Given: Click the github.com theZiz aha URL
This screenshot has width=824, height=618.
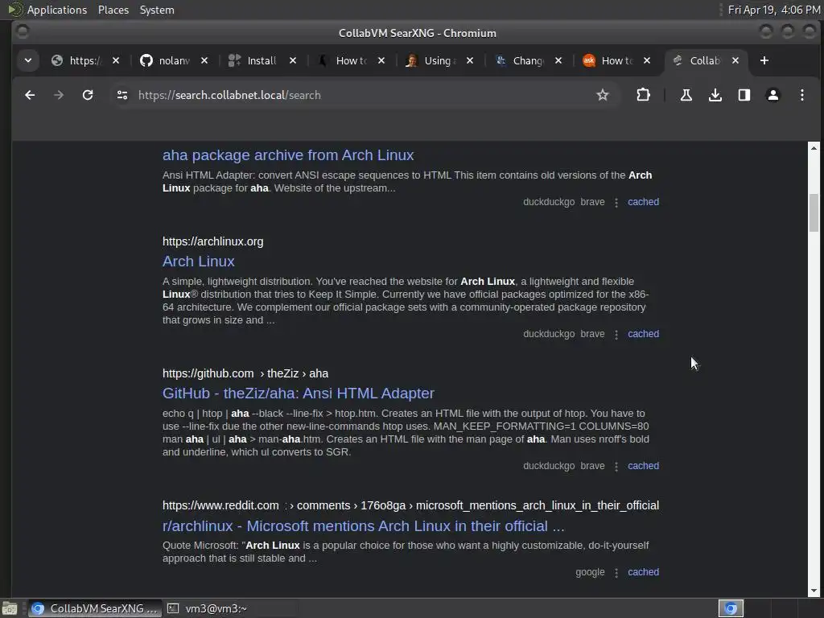Looking at the screenshot, I should pos(245,373).
